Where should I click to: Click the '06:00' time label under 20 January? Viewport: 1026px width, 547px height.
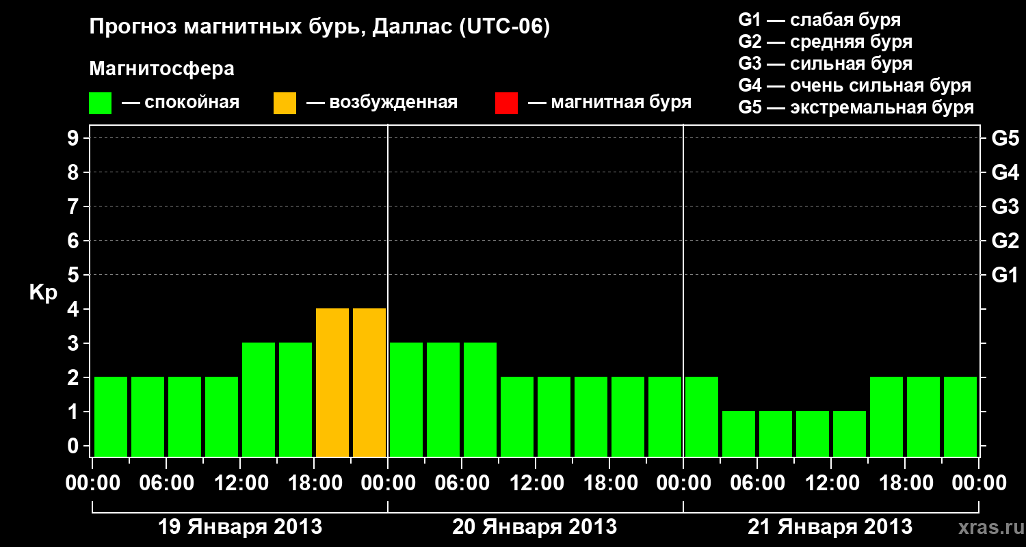tap(462, 483)
